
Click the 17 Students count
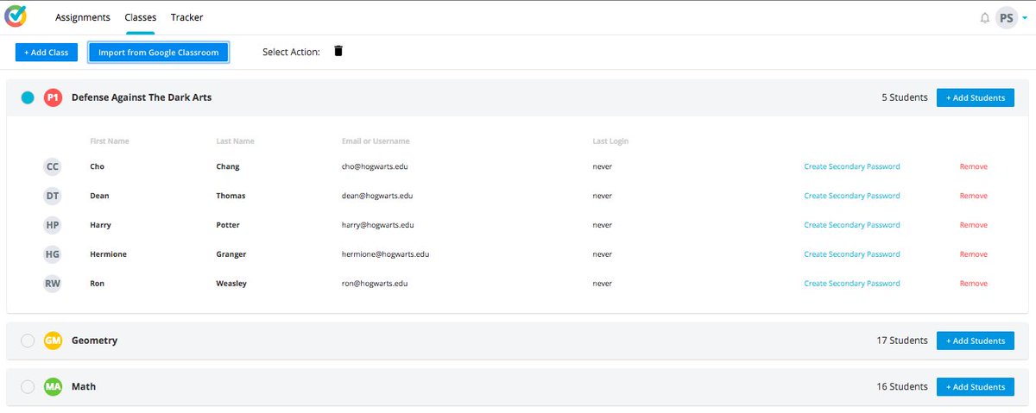(x=902, y=341)
